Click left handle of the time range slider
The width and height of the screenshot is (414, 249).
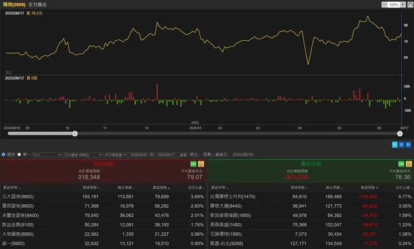(75, 133)
